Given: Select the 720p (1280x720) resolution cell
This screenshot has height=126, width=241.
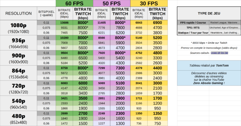Looking at the screenshot, I should click(x=19, y=88).
